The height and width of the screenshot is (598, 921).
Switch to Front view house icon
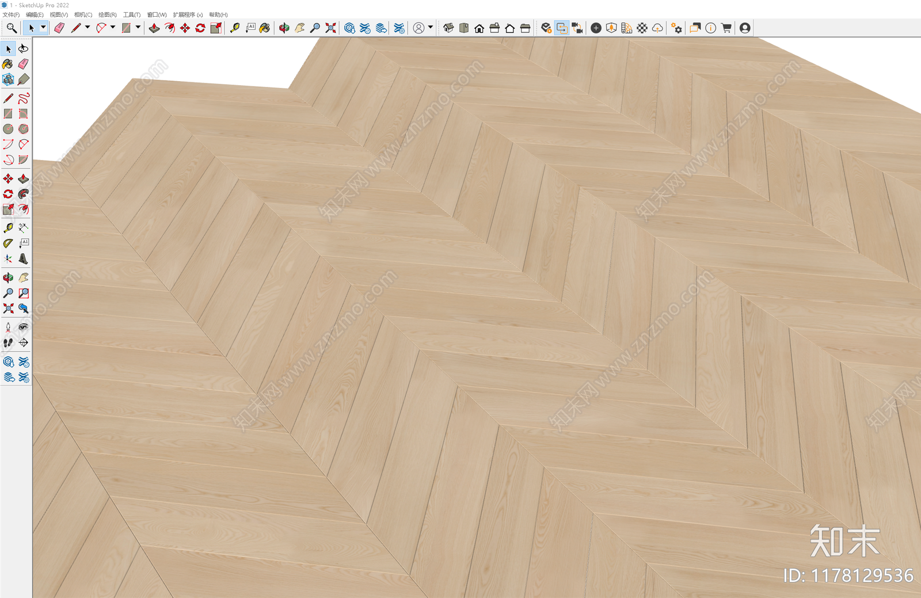tap(479, 28)
